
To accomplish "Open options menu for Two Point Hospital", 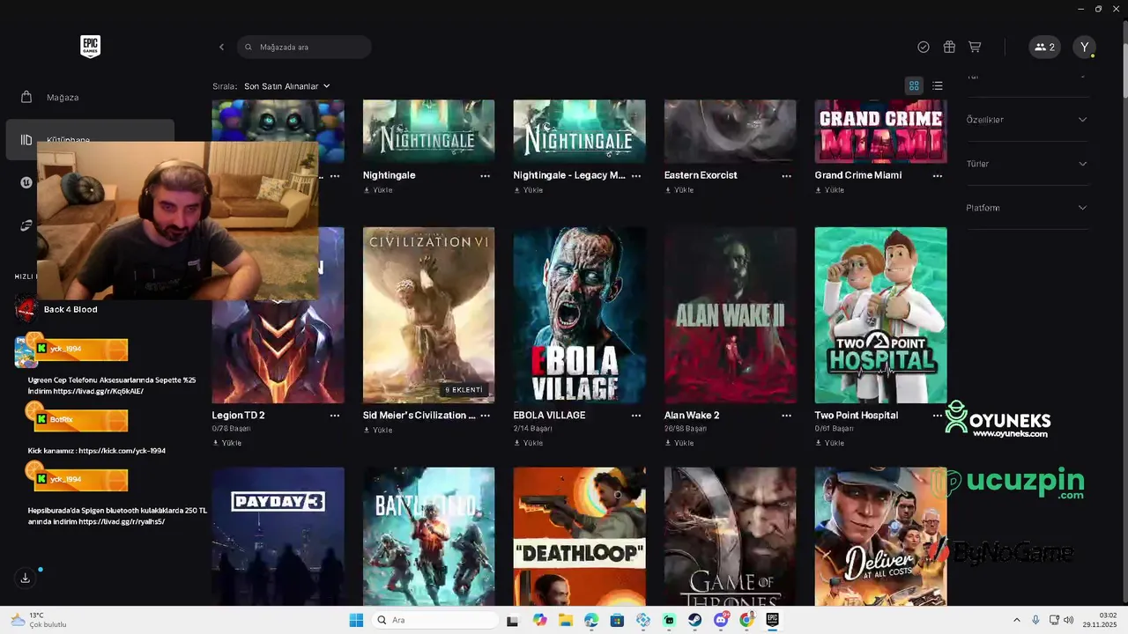I will pyautogui.click(x=937, y=416).
